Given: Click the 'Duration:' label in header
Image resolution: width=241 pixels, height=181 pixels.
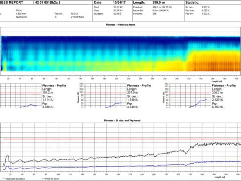Looking at the screenshot, I should 99,14.
